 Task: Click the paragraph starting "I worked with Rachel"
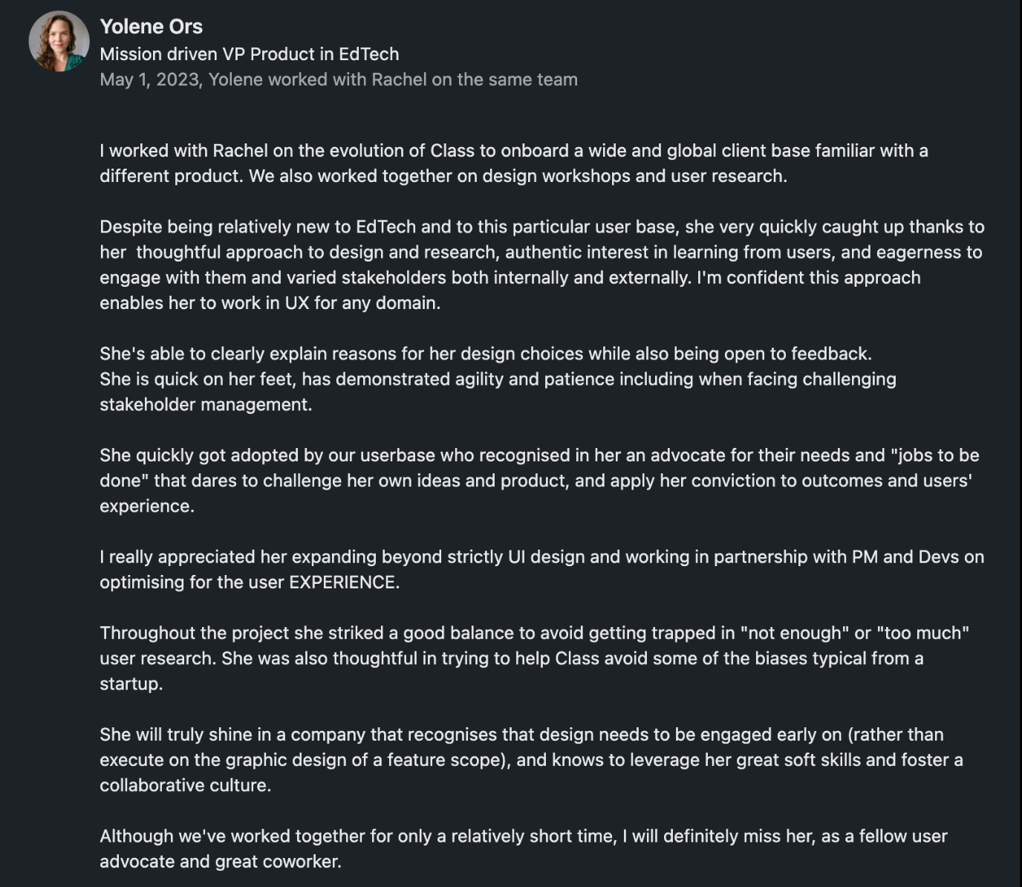pyautogui.click(x=512, y=163)
